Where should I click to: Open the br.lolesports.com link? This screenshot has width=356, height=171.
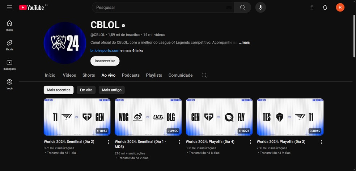(105, 51)
